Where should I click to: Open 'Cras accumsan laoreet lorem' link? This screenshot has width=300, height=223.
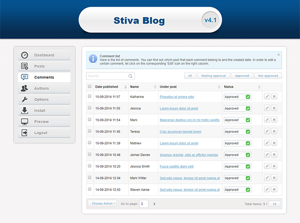point(180,132)
